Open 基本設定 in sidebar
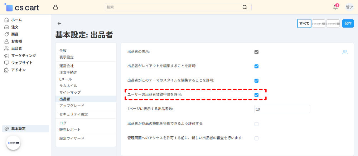 pyautogui.click(x=25, y=129)
